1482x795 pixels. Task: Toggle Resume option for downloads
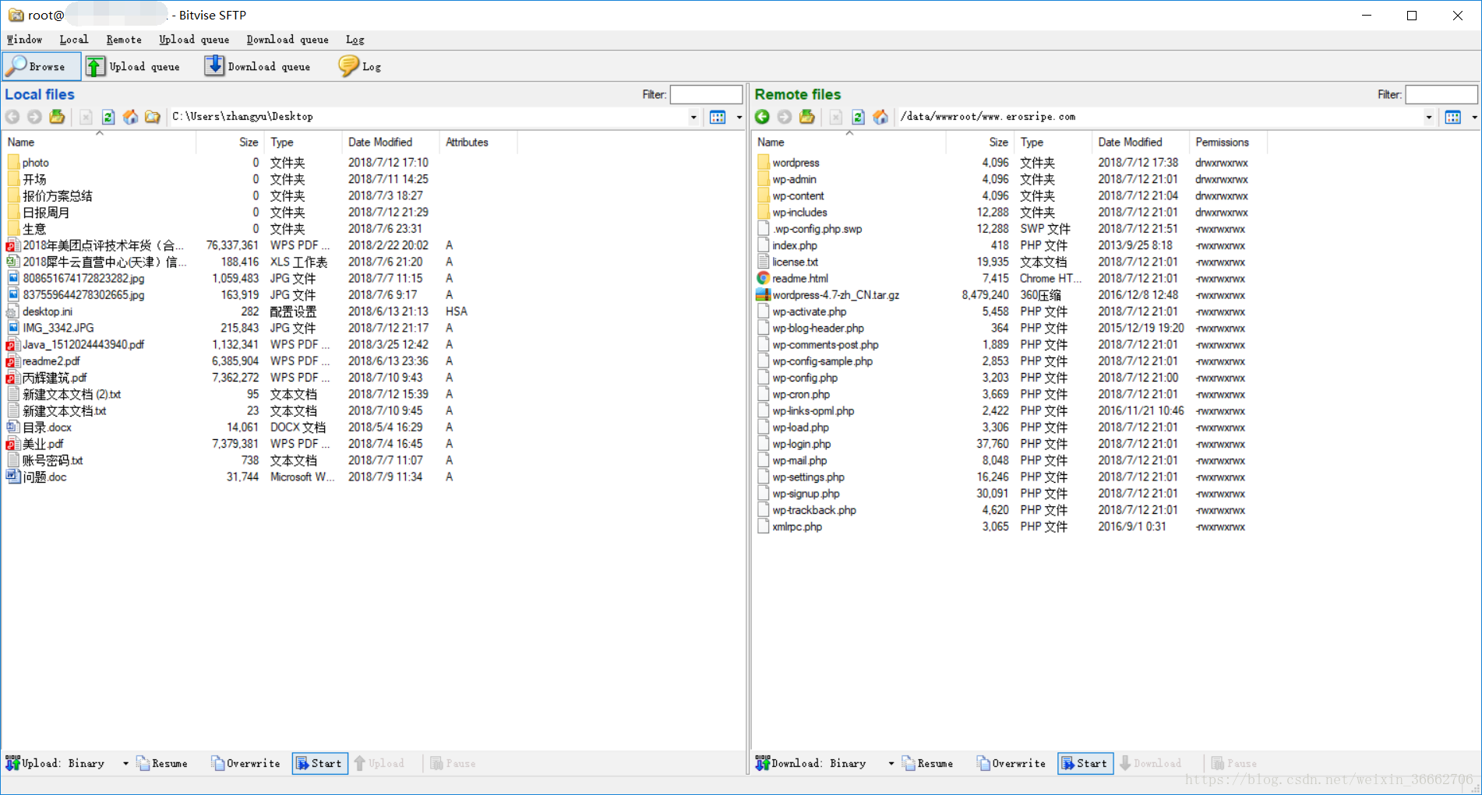(x=927, y=764)
